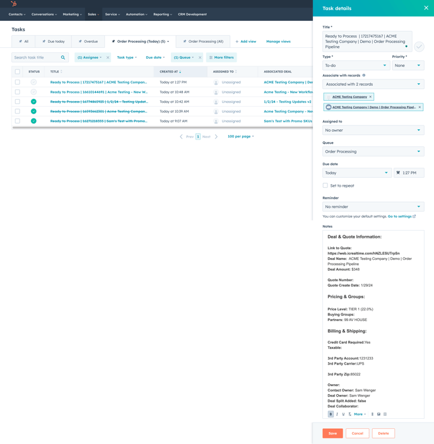The height and width of the screenshot is (444, 434).
Task: Toggle bold formatting in notes
Action: tap(331, 414)
